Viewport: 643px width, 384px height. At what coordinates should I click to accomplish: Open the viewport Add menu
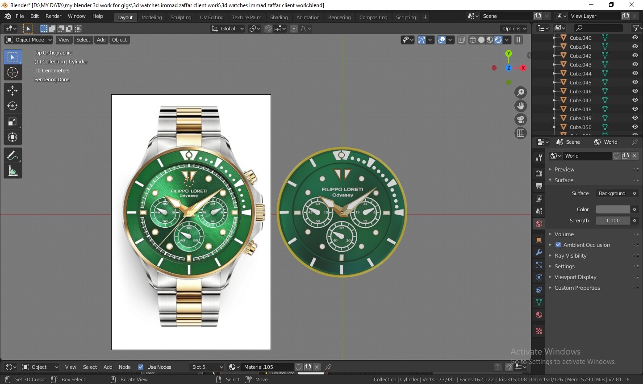(101, 40)
